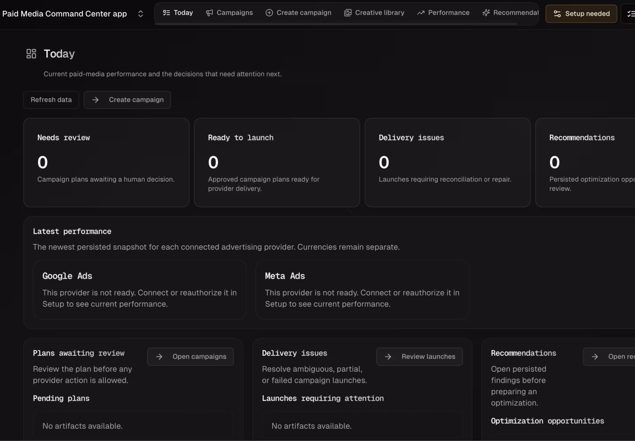The image size is (635, 441).
Task: Open the app switcher chevron beside the title
Action: (x=141, y=14)
